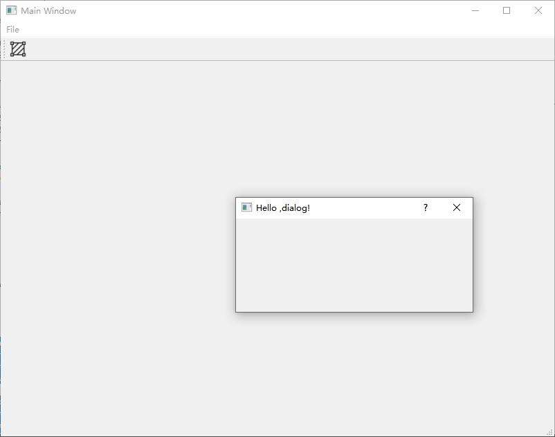
Task: Click the hatched square toolbar icon
Action: coord(18,49)
